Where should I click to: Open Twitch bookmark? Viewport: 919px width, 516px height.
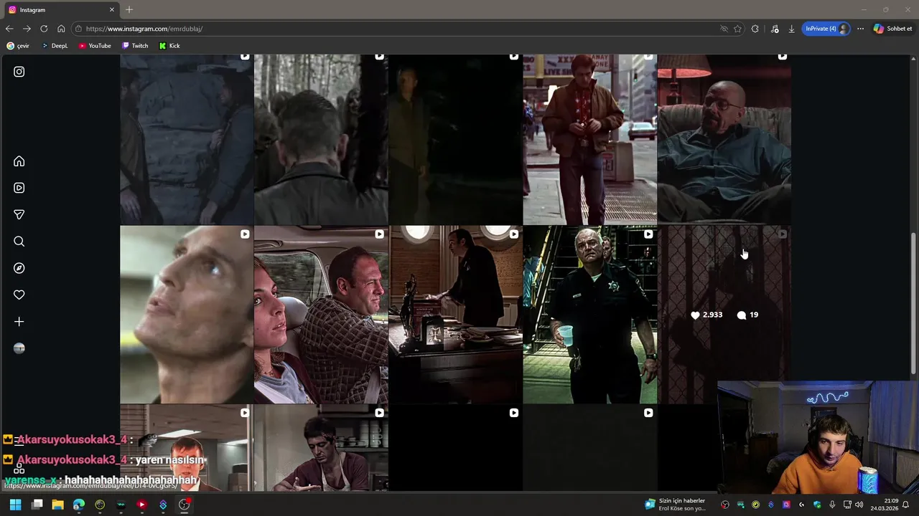click(x=135, y=46)
